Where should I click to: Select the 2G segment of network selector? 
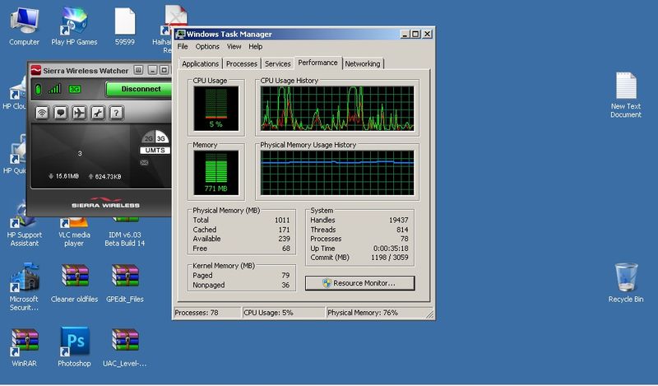[x=148, y=138]
